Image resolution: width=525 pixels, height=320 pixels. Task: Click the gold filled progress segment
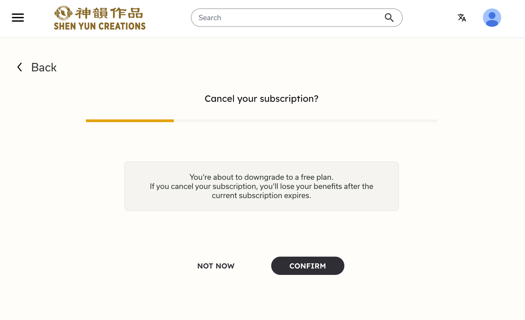point(130,121)
